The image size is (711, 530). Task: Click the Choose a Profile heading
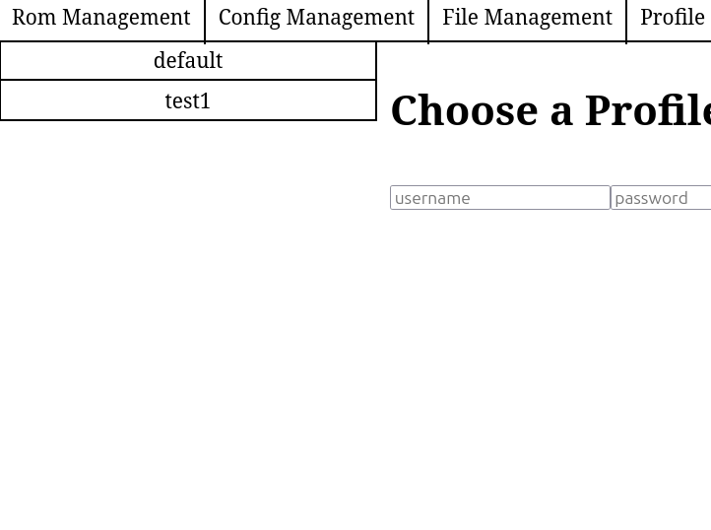[x=549, y=110]
